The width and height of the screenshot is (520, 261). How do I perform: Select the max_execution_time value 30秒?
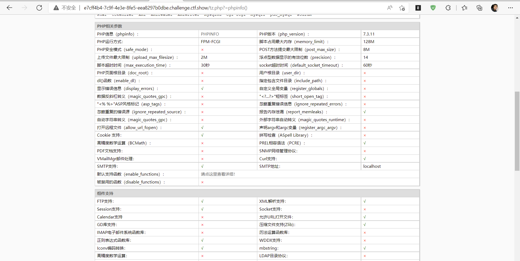[205, 65]
